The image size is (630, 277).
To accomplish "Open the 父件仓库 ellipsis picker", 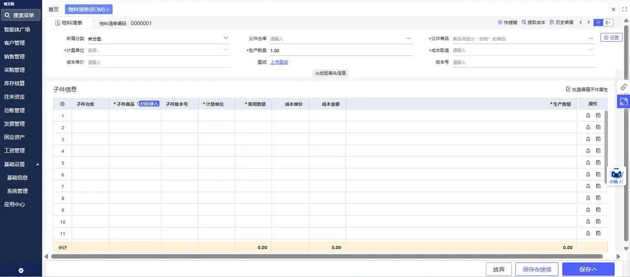I will [x=409, y=38].
